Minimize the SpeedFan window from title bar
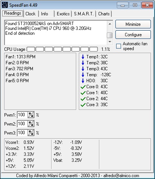Image resolution: width=155 pixels, height=179 pixels. coord(123,5)
